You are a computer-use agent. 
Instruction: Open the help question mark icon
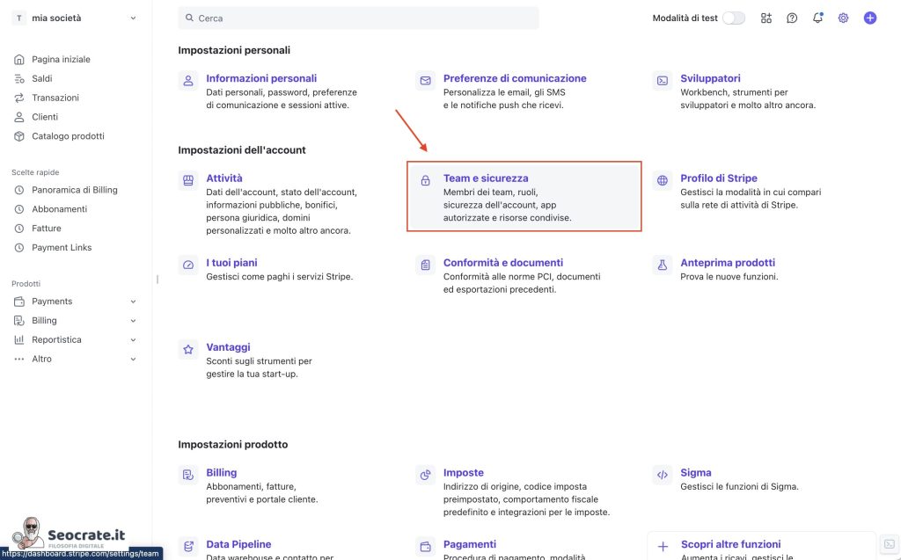(792, 18)
